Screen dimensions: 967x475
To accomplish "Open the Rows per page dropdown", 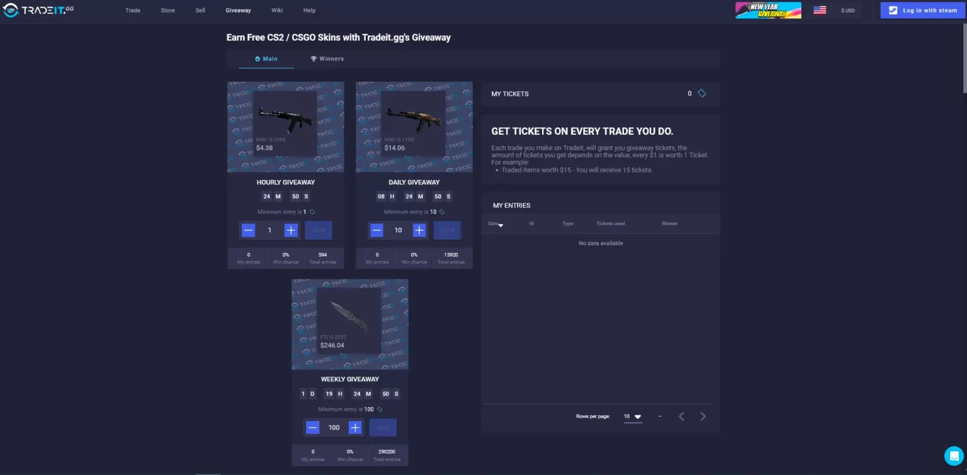I will [633, 416].
